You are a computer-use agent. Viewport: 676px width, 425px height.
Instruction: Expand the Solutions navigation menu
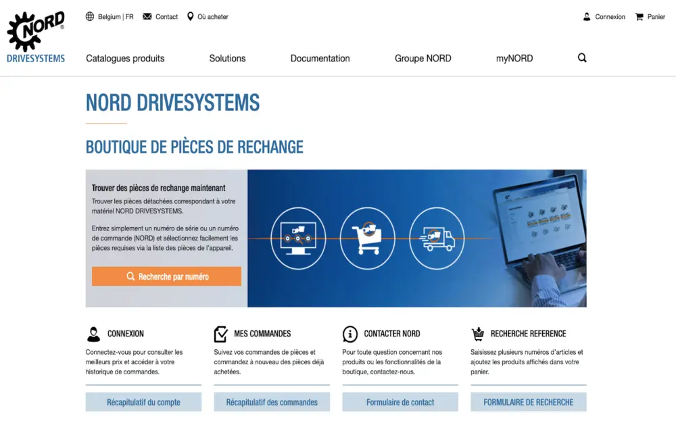[227, 58]
